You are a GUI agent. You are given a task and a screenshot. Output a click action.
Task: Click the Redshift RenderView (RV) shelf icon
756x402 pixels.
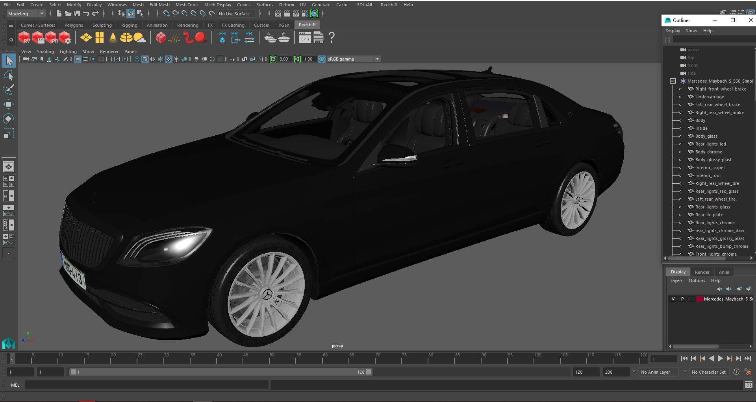click(24, 38)
